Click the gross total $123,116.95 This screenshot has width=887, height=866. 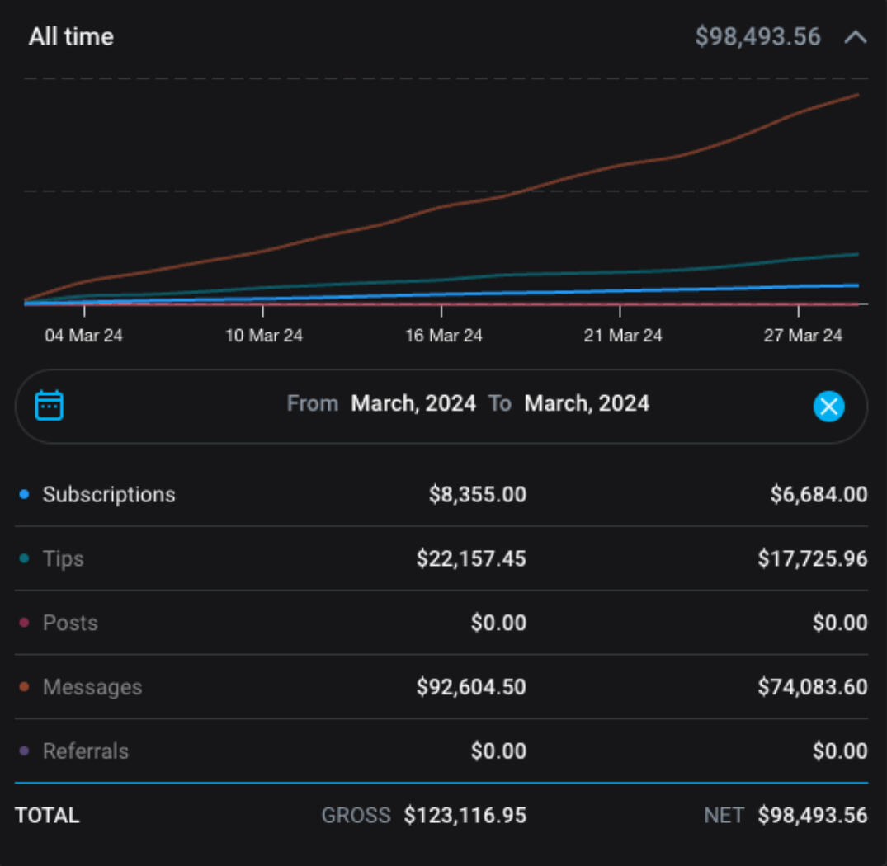[465, 816]
